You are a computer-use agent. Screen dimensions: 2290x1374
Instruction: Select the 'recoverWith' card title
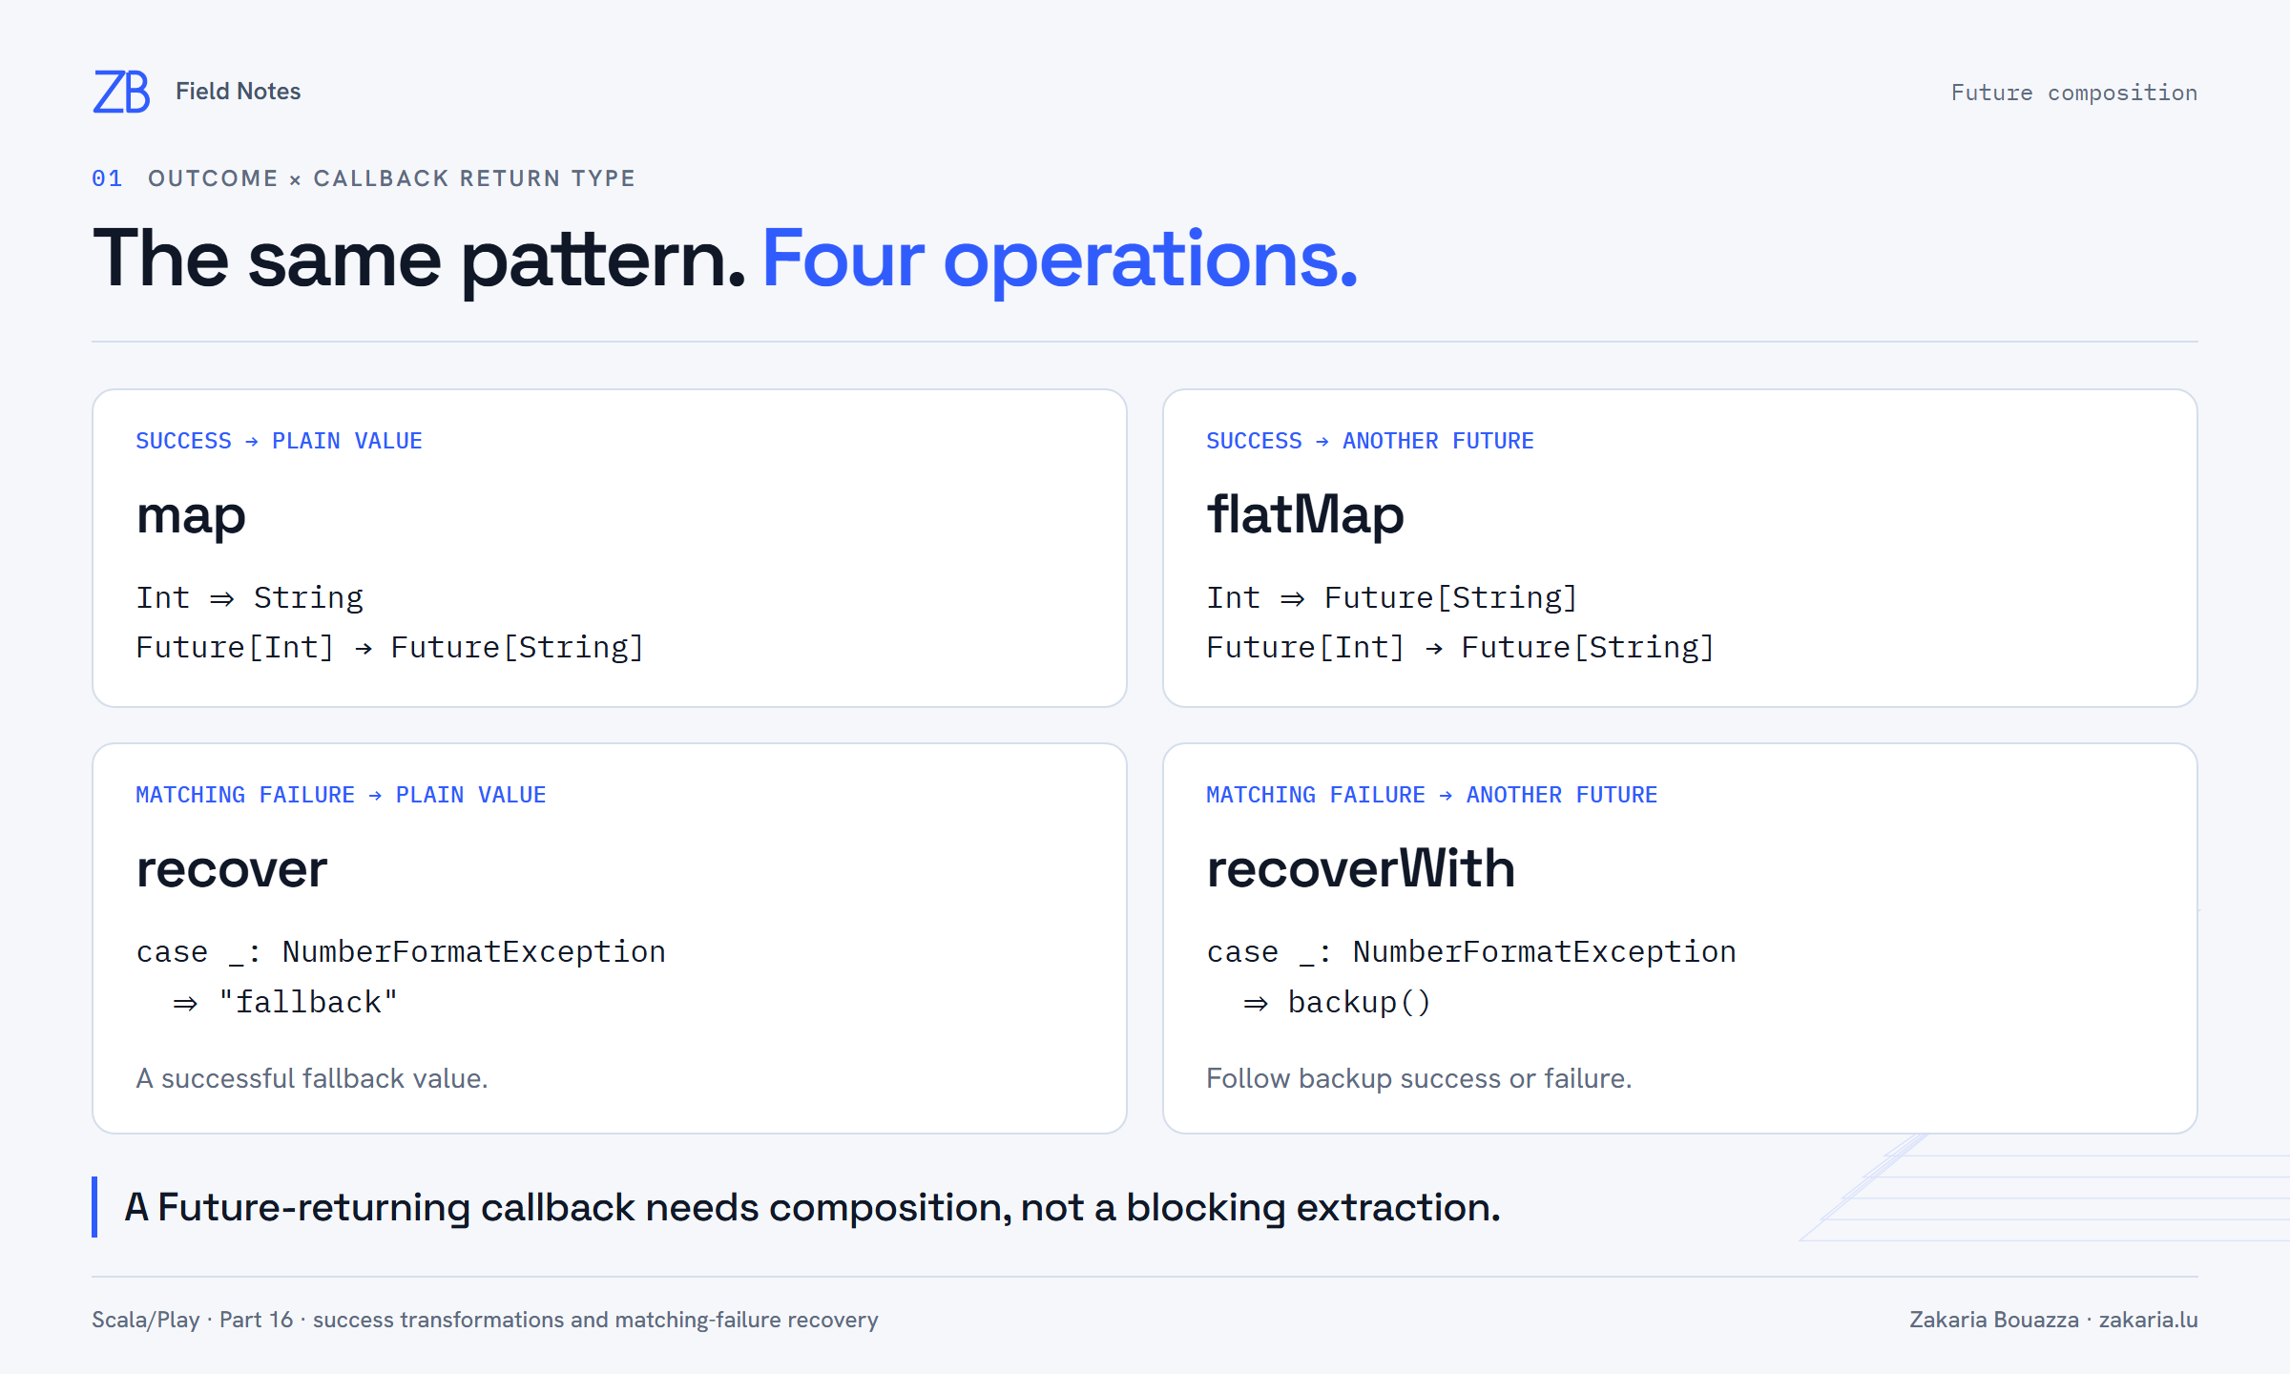click(x=1361, y=868)
